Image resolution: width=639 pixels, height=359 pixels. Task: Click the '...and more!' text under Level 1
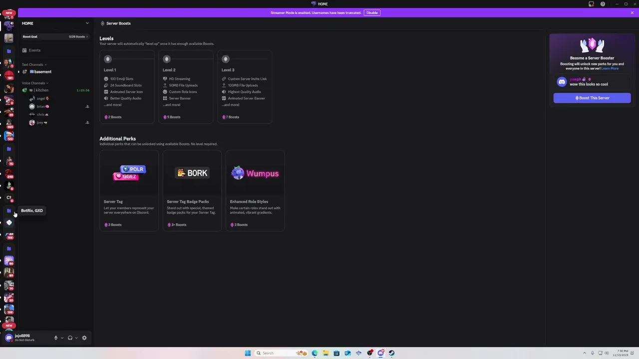pos(112,105)
